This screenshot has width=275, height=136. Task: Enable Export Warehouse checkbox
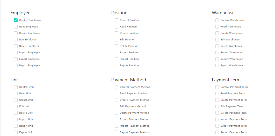point(217,66)
